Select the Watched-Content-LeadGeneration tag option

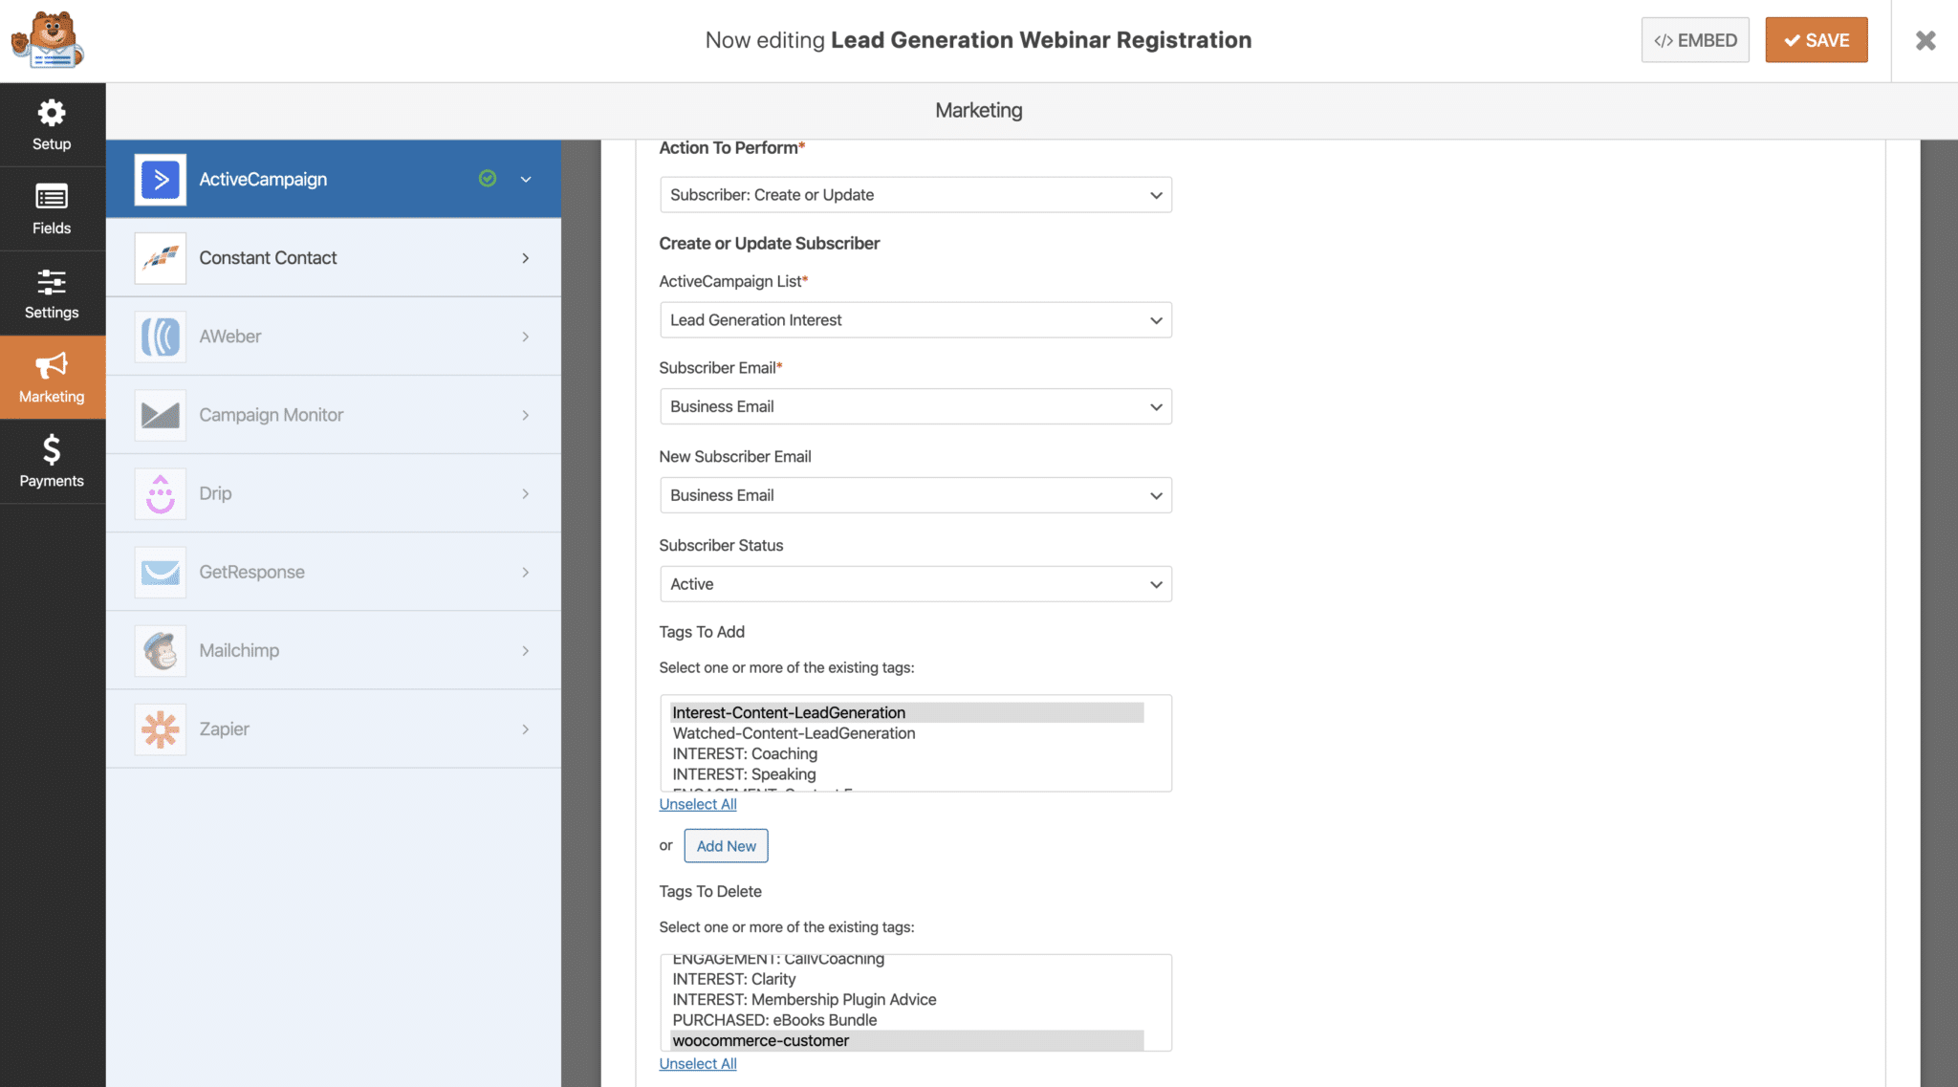coord(794,733)
